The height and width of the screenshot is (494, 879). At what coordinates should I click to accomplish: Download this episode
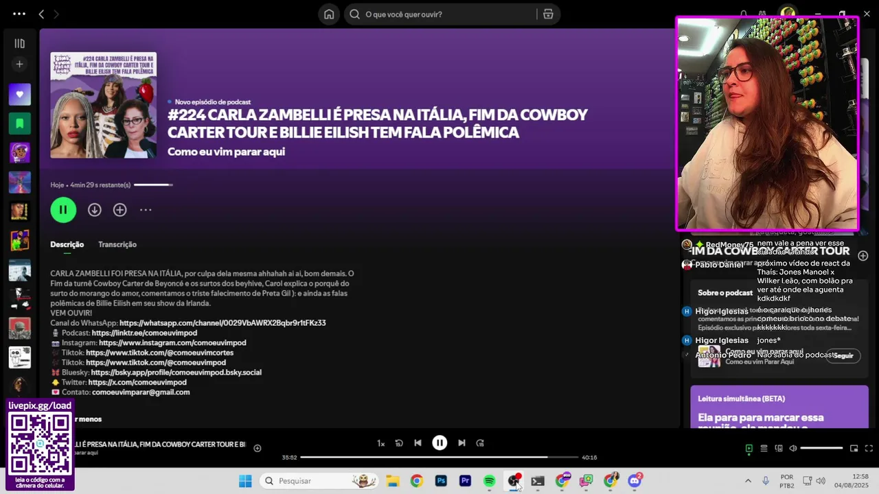click(x=95, y=210)
